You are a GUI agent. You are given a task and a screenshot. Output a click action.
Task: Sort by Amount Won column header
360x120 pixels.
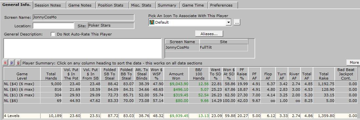pos(176,74)
